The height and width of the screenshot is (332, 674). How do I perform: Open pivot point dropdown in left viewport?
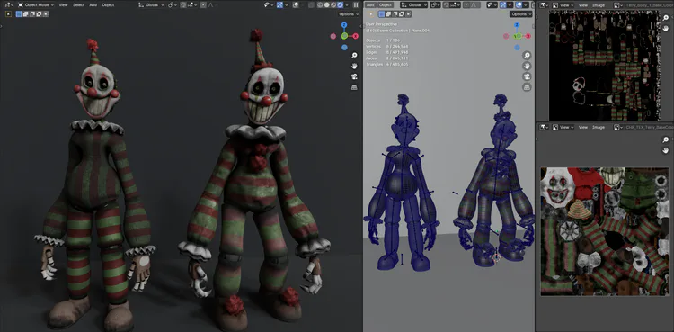(173, 5)
